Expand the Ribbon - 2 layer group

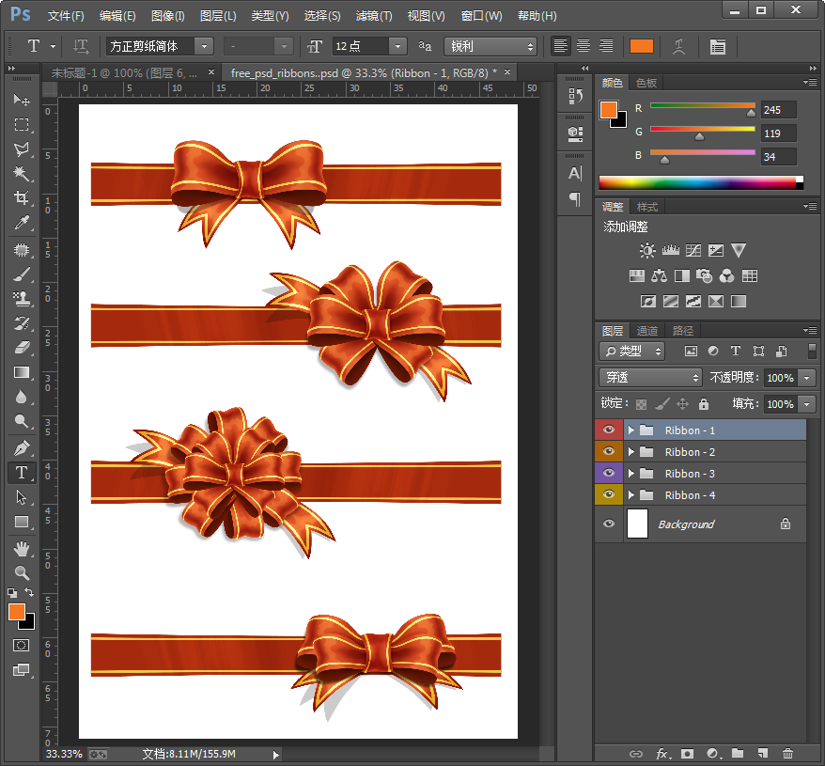[x=631, y=452]
